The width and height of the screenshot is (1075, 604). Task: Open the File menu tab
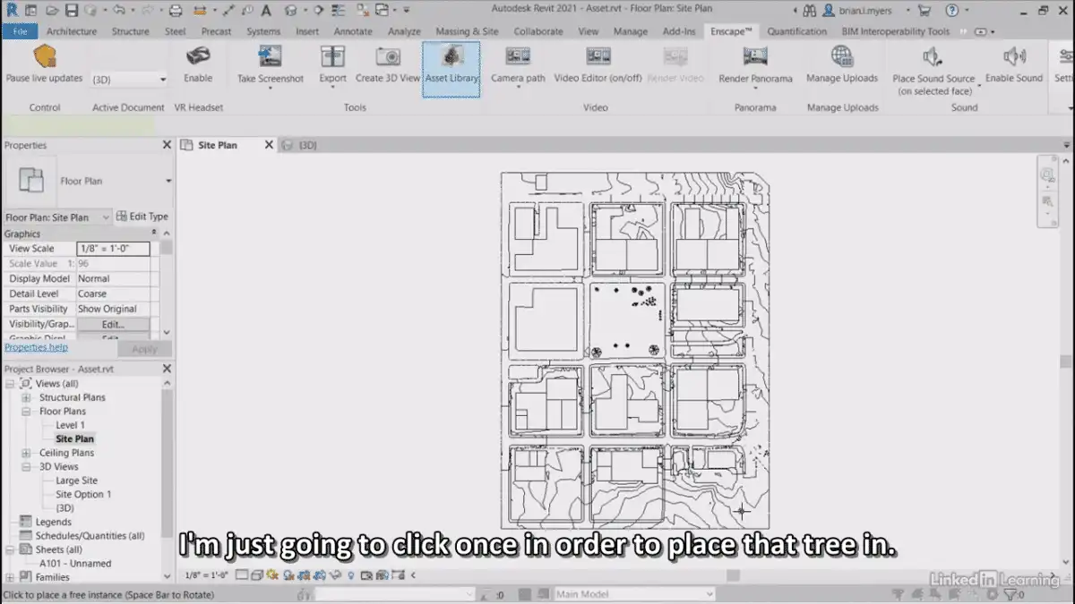(20, 31)
